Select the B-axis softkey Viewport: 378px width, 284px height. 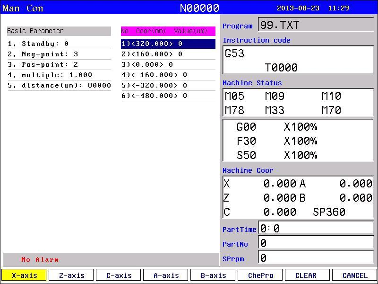point(213,275)
